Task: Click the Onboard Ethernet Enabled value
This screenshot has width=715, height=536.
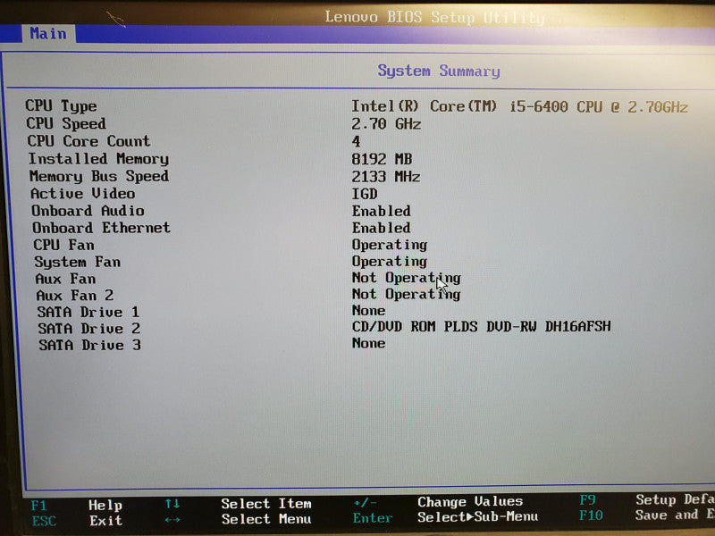Action: coord(382,228)
